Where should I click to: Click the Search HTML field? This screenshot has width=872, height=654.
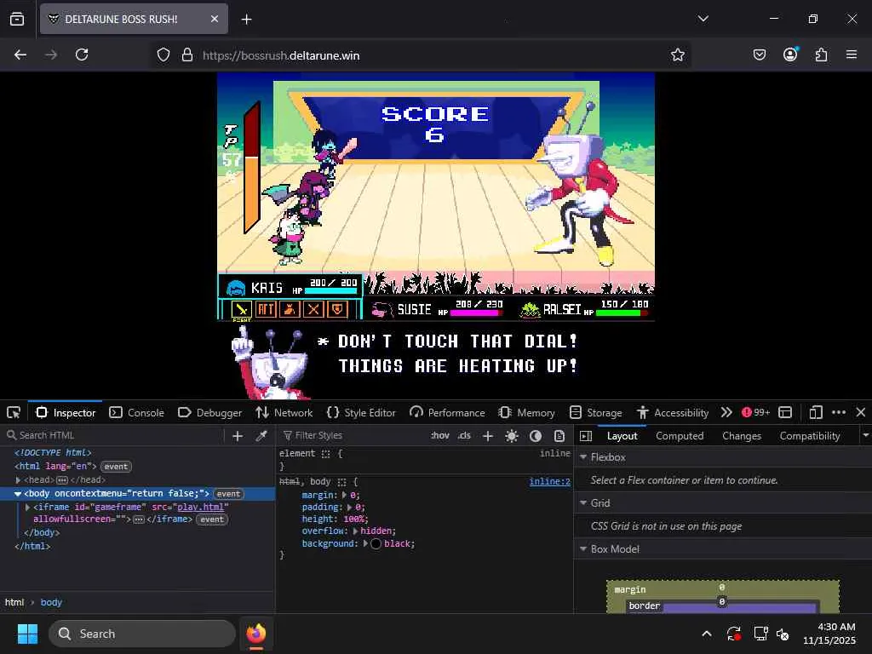coord(114,435)
